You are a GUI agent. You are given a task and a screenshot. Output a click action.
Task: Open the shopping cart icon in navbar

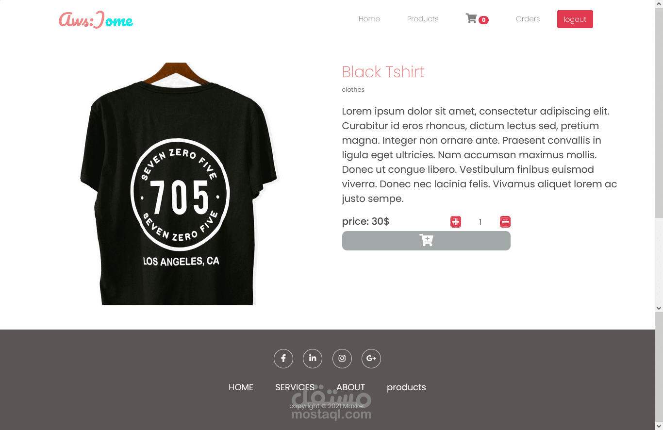pyautogui.click(x=471, y=18)
